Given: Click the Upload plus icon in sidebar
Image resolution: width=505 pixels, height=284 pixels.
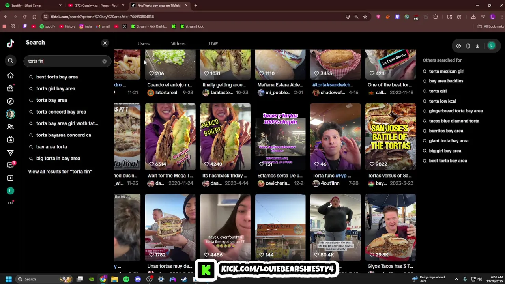Looking at the screenshot, I should tap(10, 178).
